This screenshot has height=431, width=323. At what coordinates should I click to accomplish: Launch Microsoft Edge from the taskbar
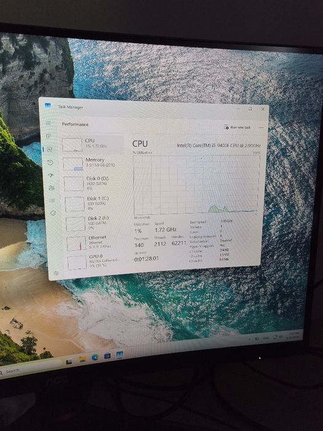(95, 357)
